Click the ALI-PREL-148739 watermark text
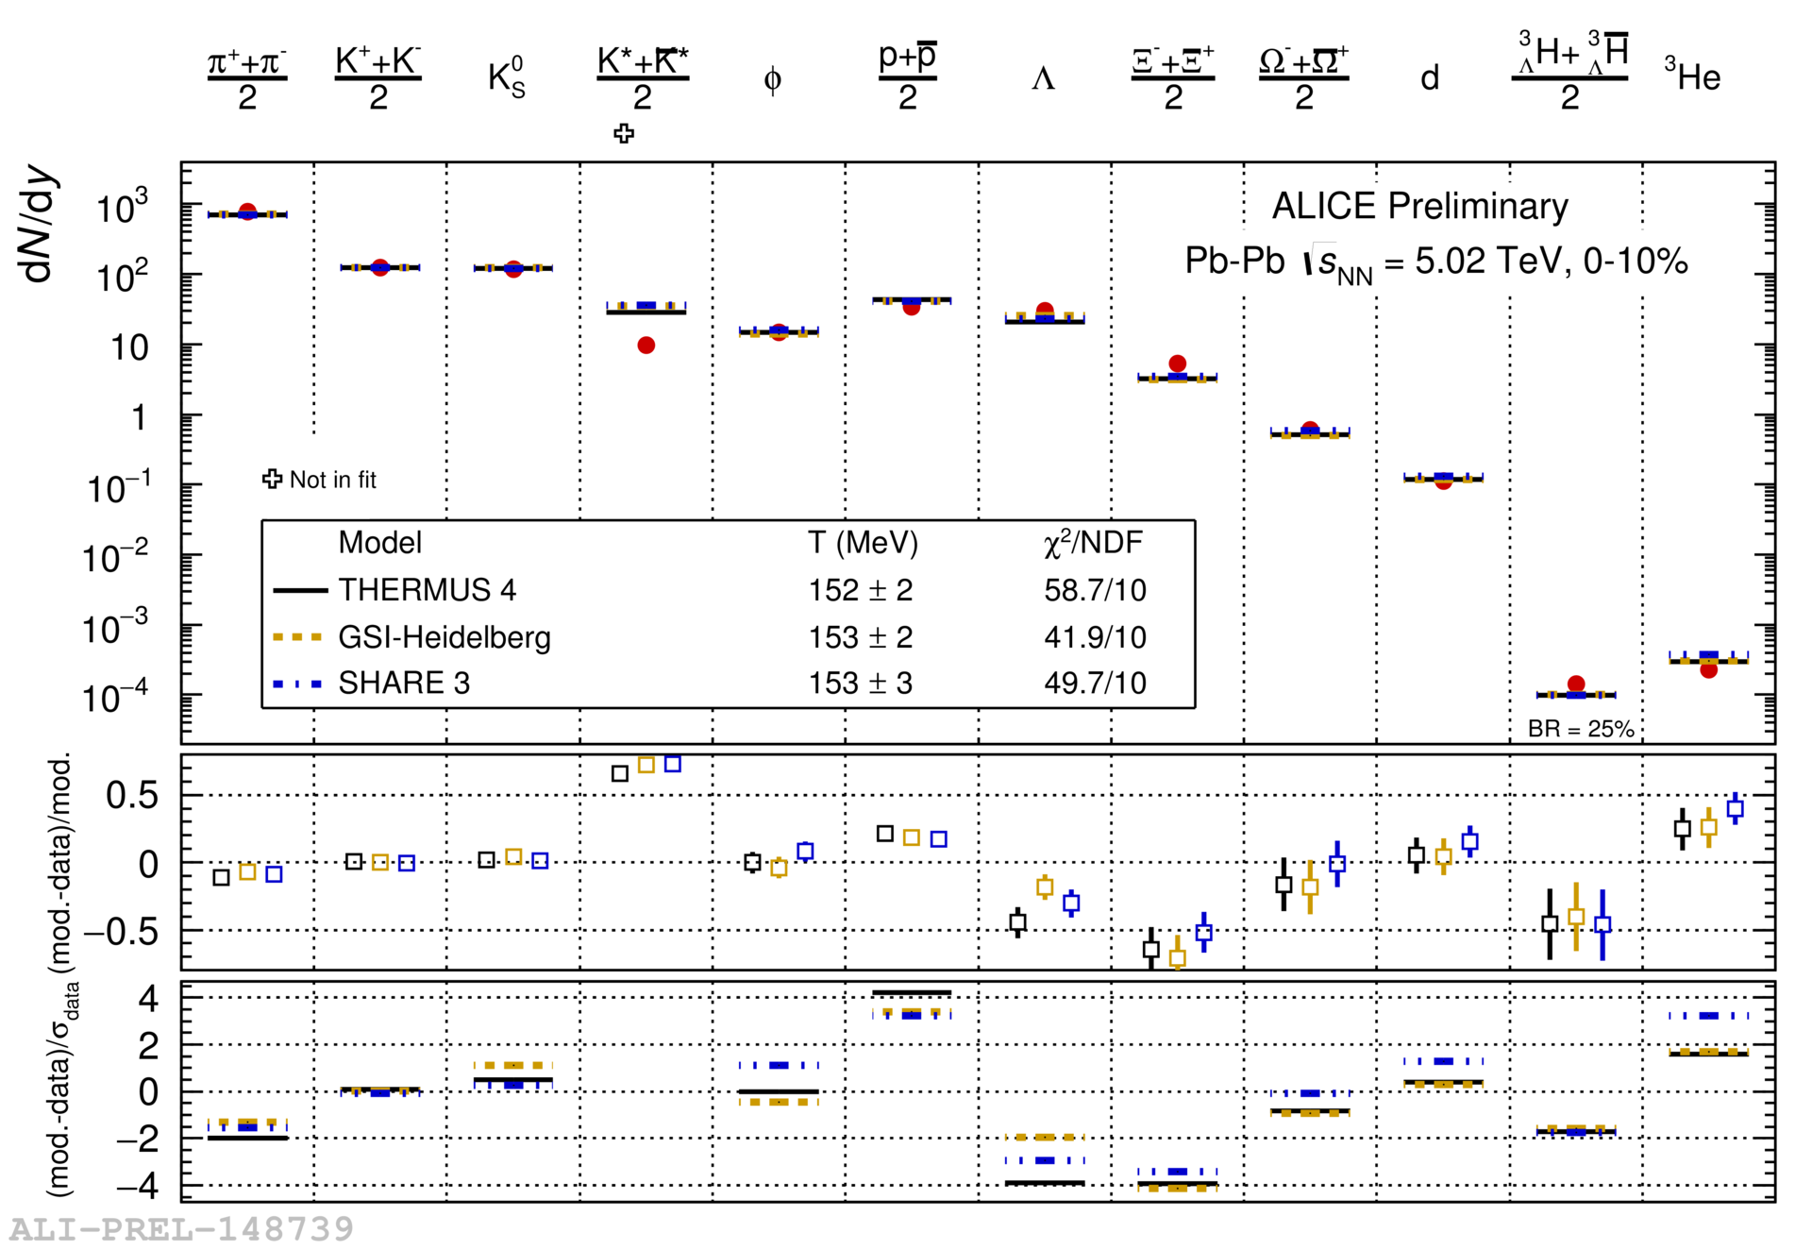 click(x=181, y=1229)
